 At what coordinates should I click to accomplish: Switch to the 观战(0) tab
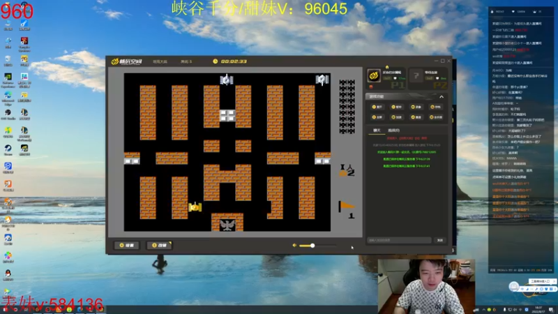393,130
